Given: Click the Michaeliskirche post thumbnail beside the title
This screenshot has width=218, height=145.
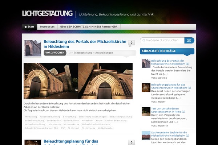Looking at the screenshot, I should (x=32, y=48).
